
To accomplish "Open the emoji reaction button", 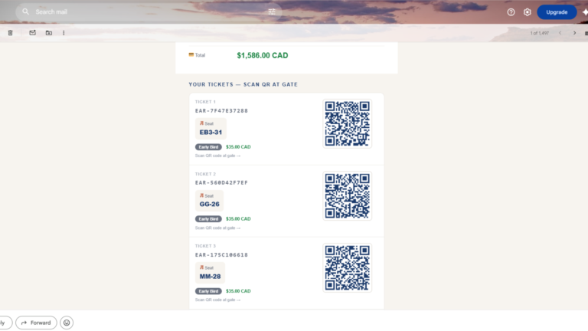I will (67, 323).
